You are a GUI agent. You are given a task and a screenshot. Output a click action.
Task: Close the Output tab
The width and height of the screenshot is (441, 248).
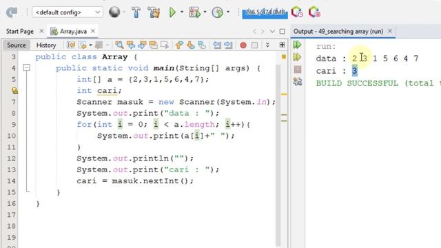click(390, 31)
